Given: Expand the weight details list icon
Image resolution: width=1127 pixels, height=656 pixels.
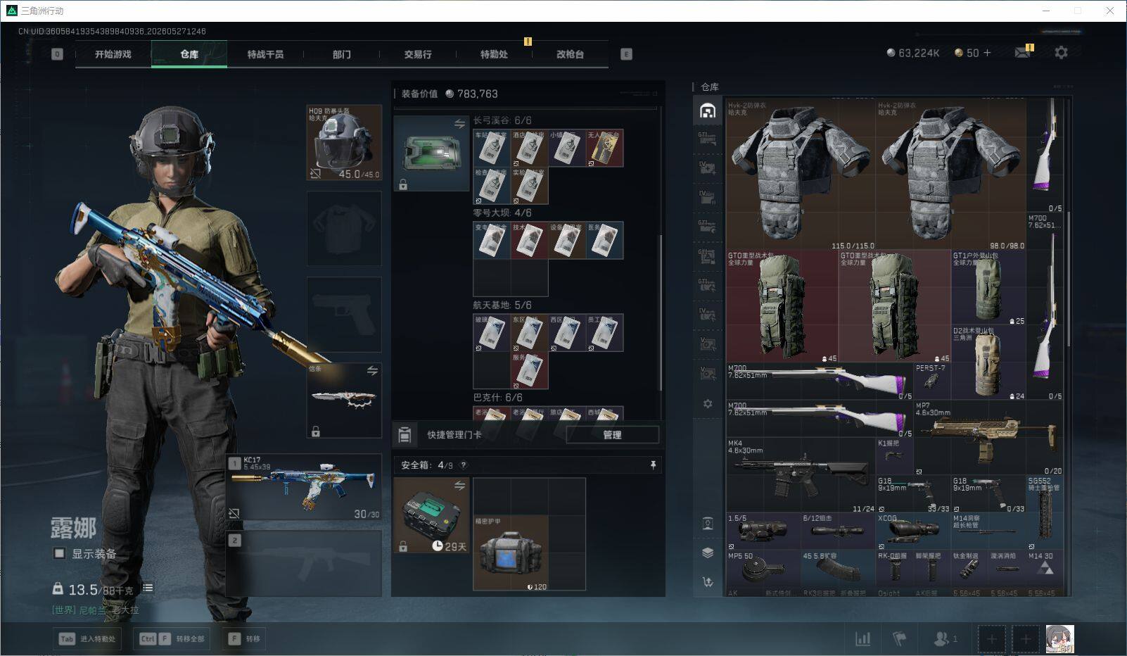Looking at the screenshot, I should click(148, 588).
